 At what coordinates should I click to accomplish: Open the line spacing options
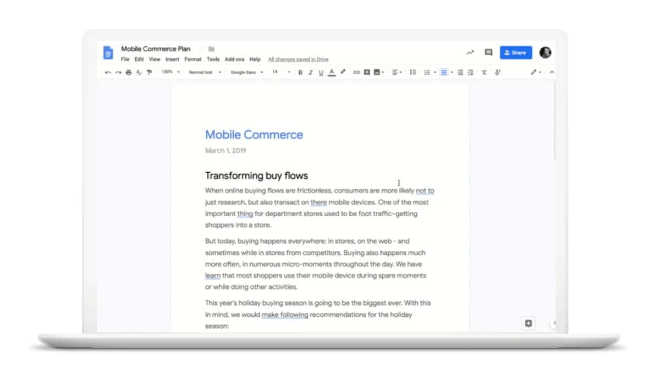pyautogui.click(x=413, y=72)
